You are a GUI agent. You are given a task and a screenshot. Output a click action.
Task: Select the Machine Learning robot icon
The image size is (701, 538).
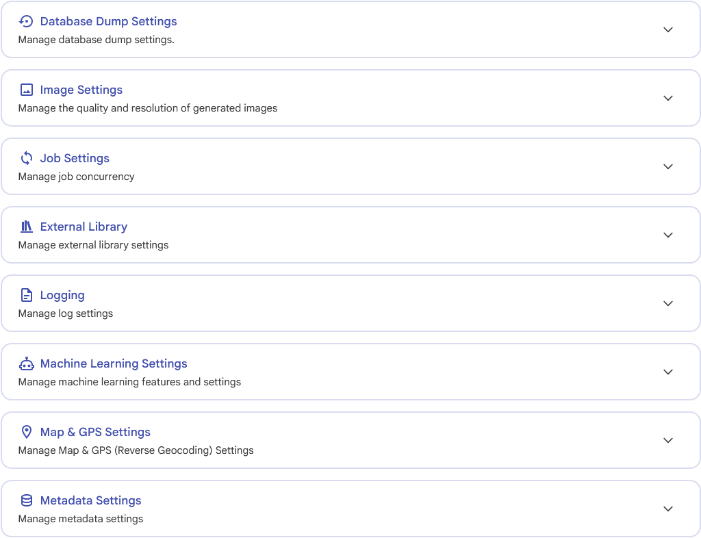pos(26,363)
